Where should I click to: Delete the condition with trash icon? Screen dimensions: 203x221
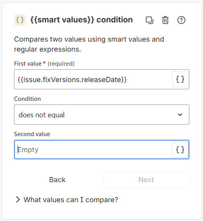(x=165, y=20)
